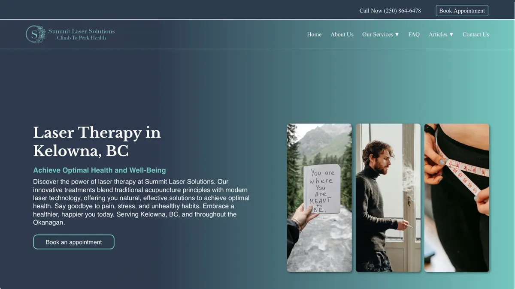Navigate to Contact Us
The width and height of the screenshot is (515, 289).
[476, 34]
